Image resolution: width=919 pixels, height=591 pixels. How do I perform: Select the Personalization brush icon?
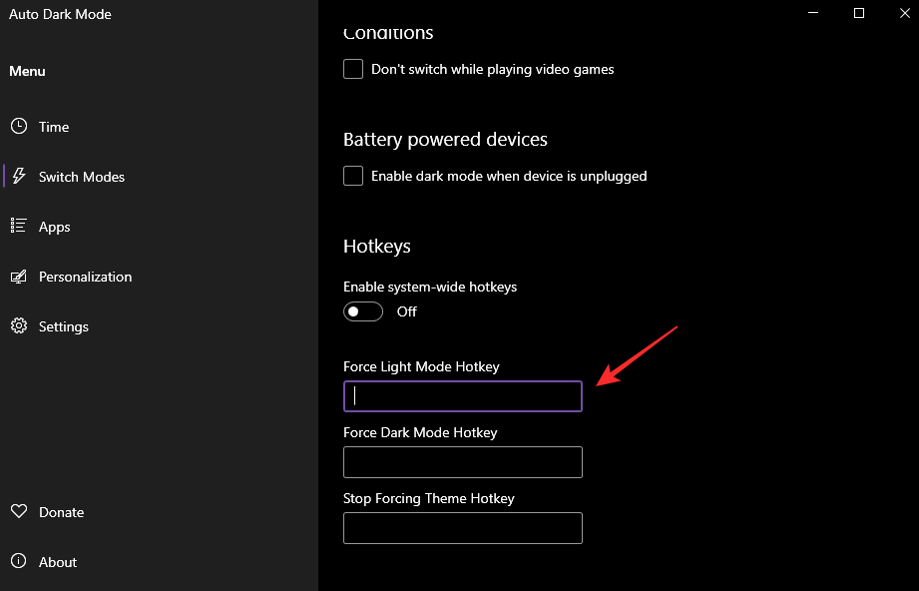(18, 277)
